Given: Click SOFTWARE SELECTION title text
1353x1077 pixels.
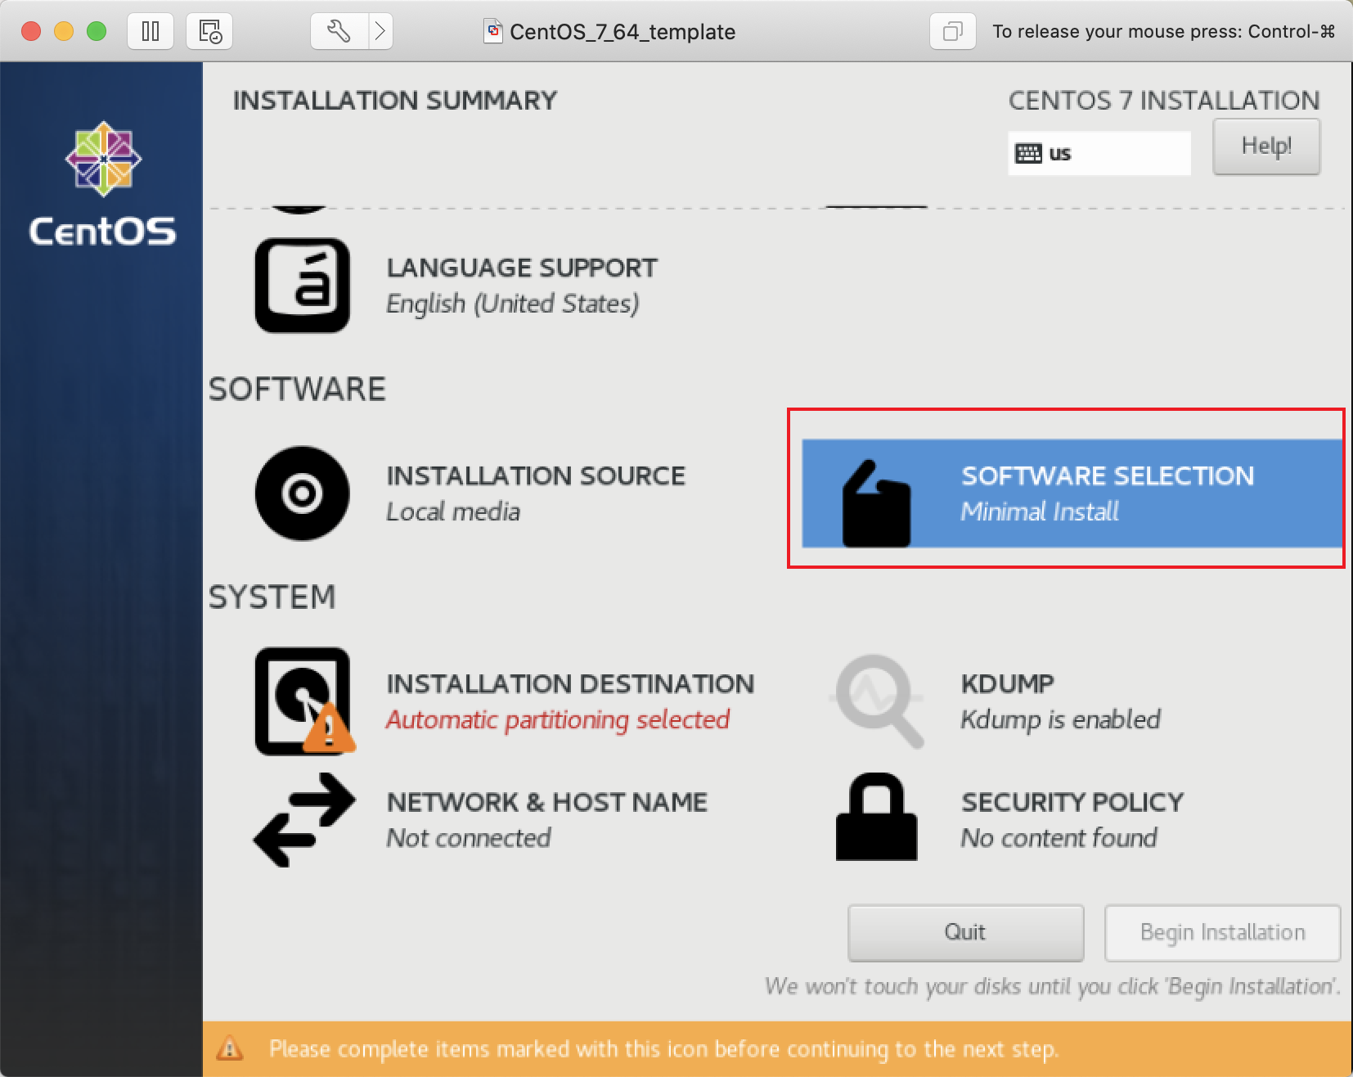Looking at the screenshot, I should pos(1108,475).
